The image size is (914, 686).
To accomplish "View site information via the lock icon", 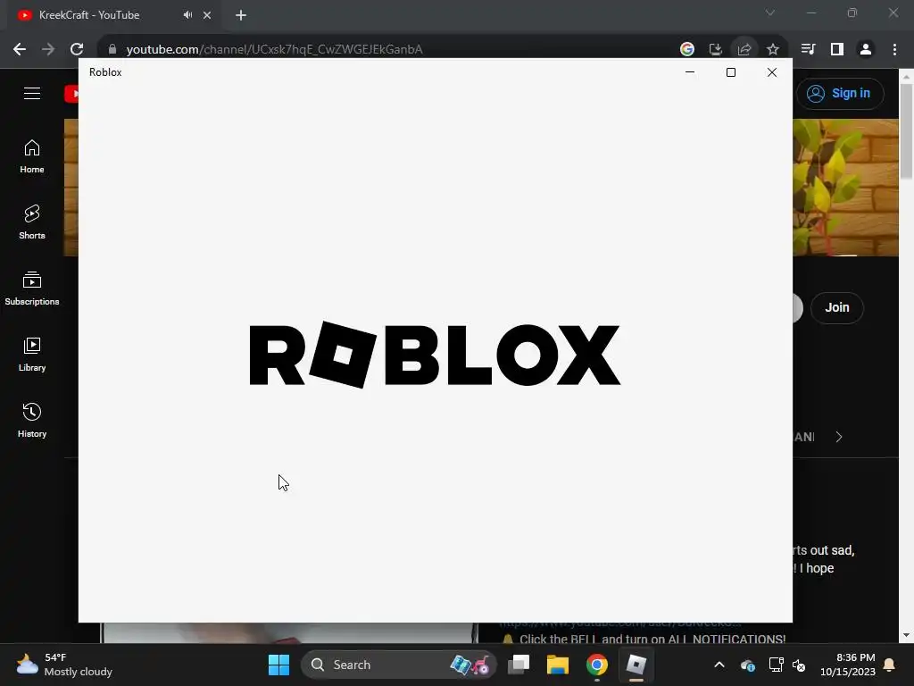I will [112, 49].
